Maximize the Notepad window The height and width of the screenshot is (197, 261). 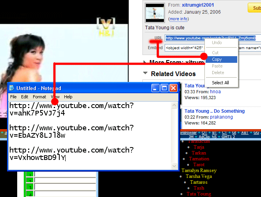164,88
